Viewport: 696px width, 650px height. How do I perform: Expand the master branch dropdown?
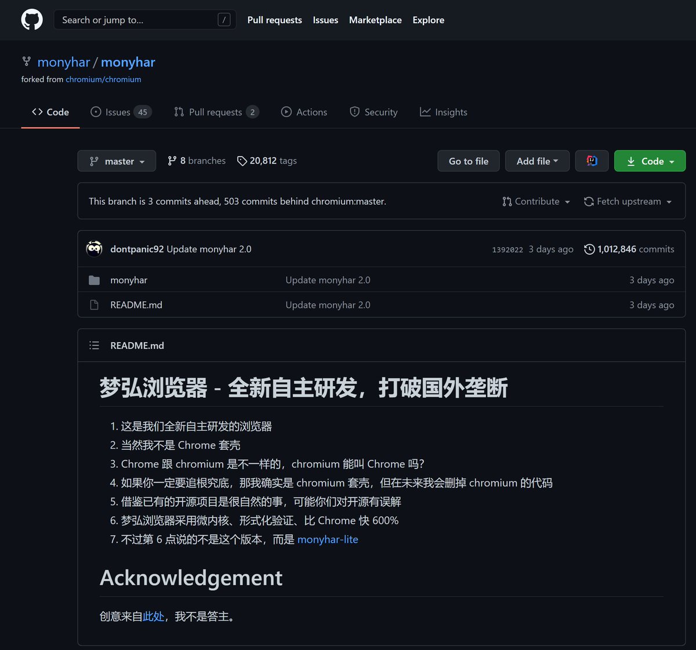pos(117,161)
